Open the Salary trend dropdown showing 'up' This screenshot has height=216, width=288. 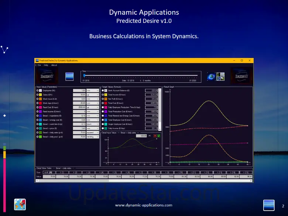93,95
